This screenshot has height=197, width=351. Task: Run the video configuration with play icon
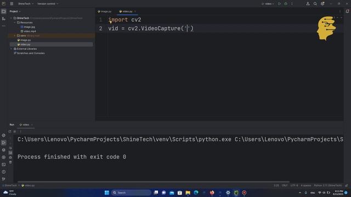279,4
